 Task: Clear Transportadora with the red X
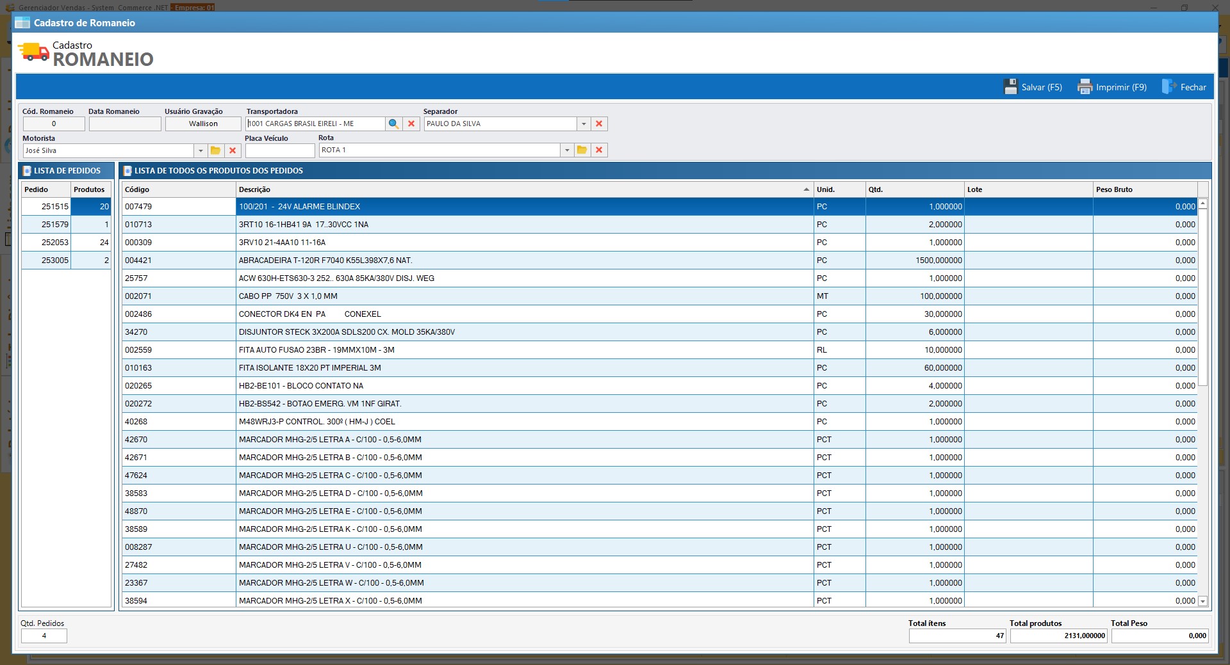411,124
